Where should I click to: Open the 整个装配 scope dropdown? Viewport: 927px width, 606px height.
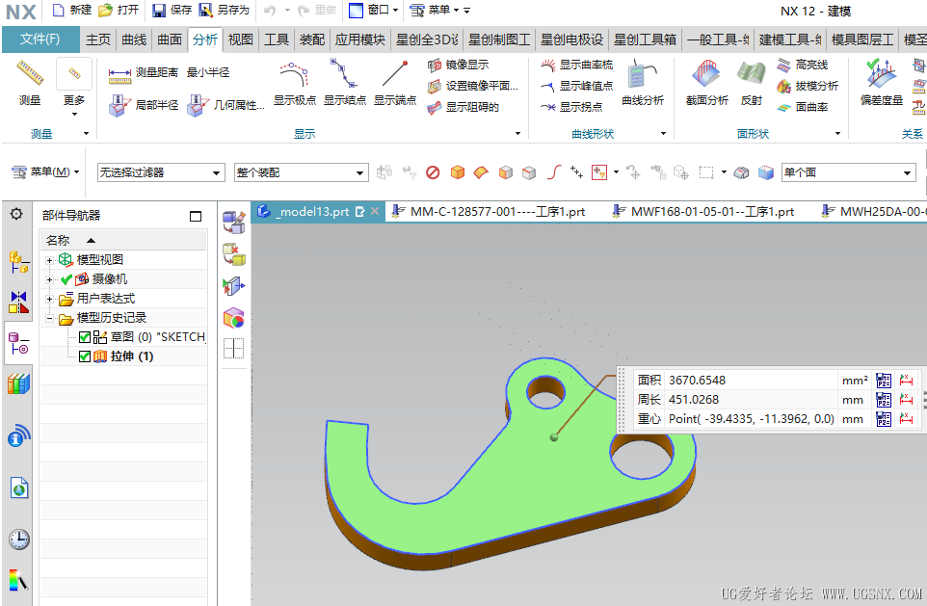(x=301, y=172)
